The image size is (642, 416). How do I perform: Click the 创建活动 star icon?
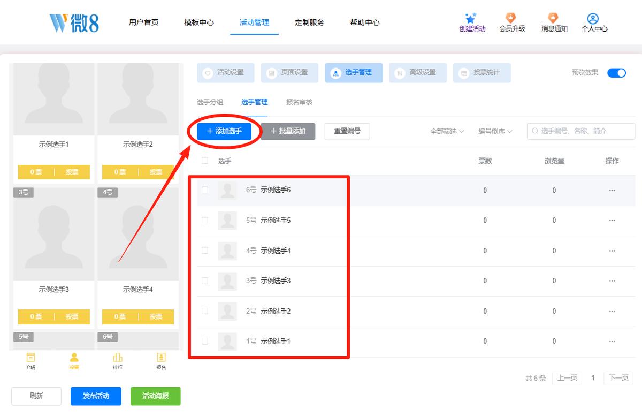click(471, 18)
